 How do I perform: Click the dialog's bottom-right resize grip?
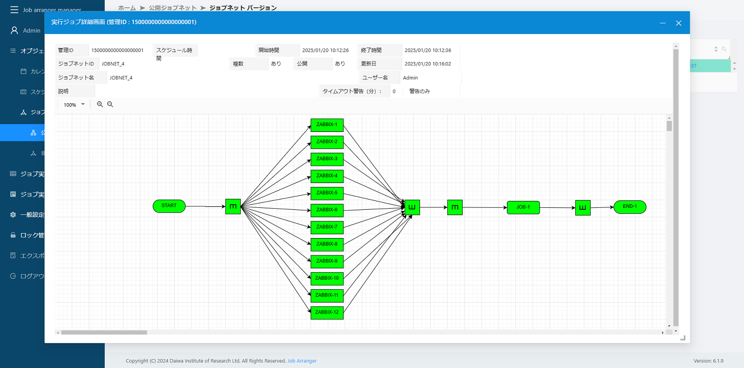click(682, 338)
